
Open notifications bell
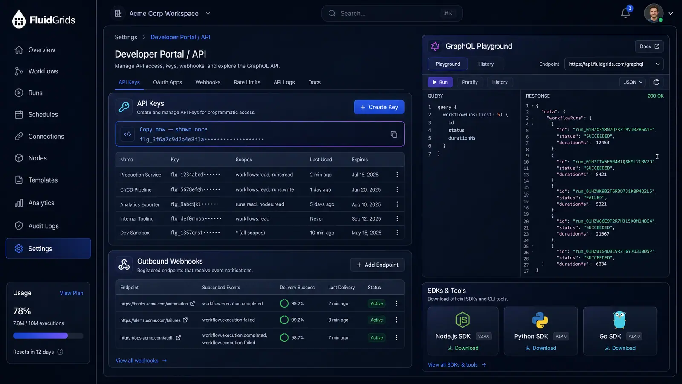pos(625,13)
